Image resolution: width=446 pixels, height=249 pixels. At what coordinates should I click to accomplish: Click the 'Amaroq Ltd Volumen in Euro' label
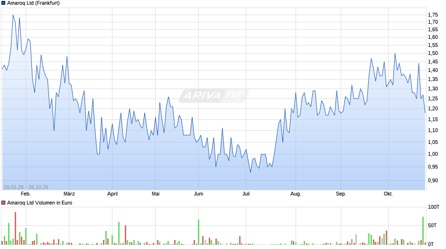39,203
